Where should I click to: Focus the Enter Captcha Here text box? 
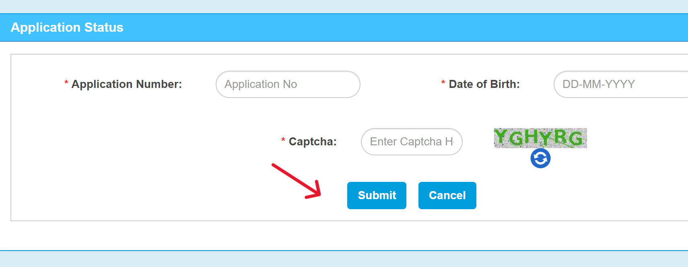pyautogui.click(x=411, y=142)
